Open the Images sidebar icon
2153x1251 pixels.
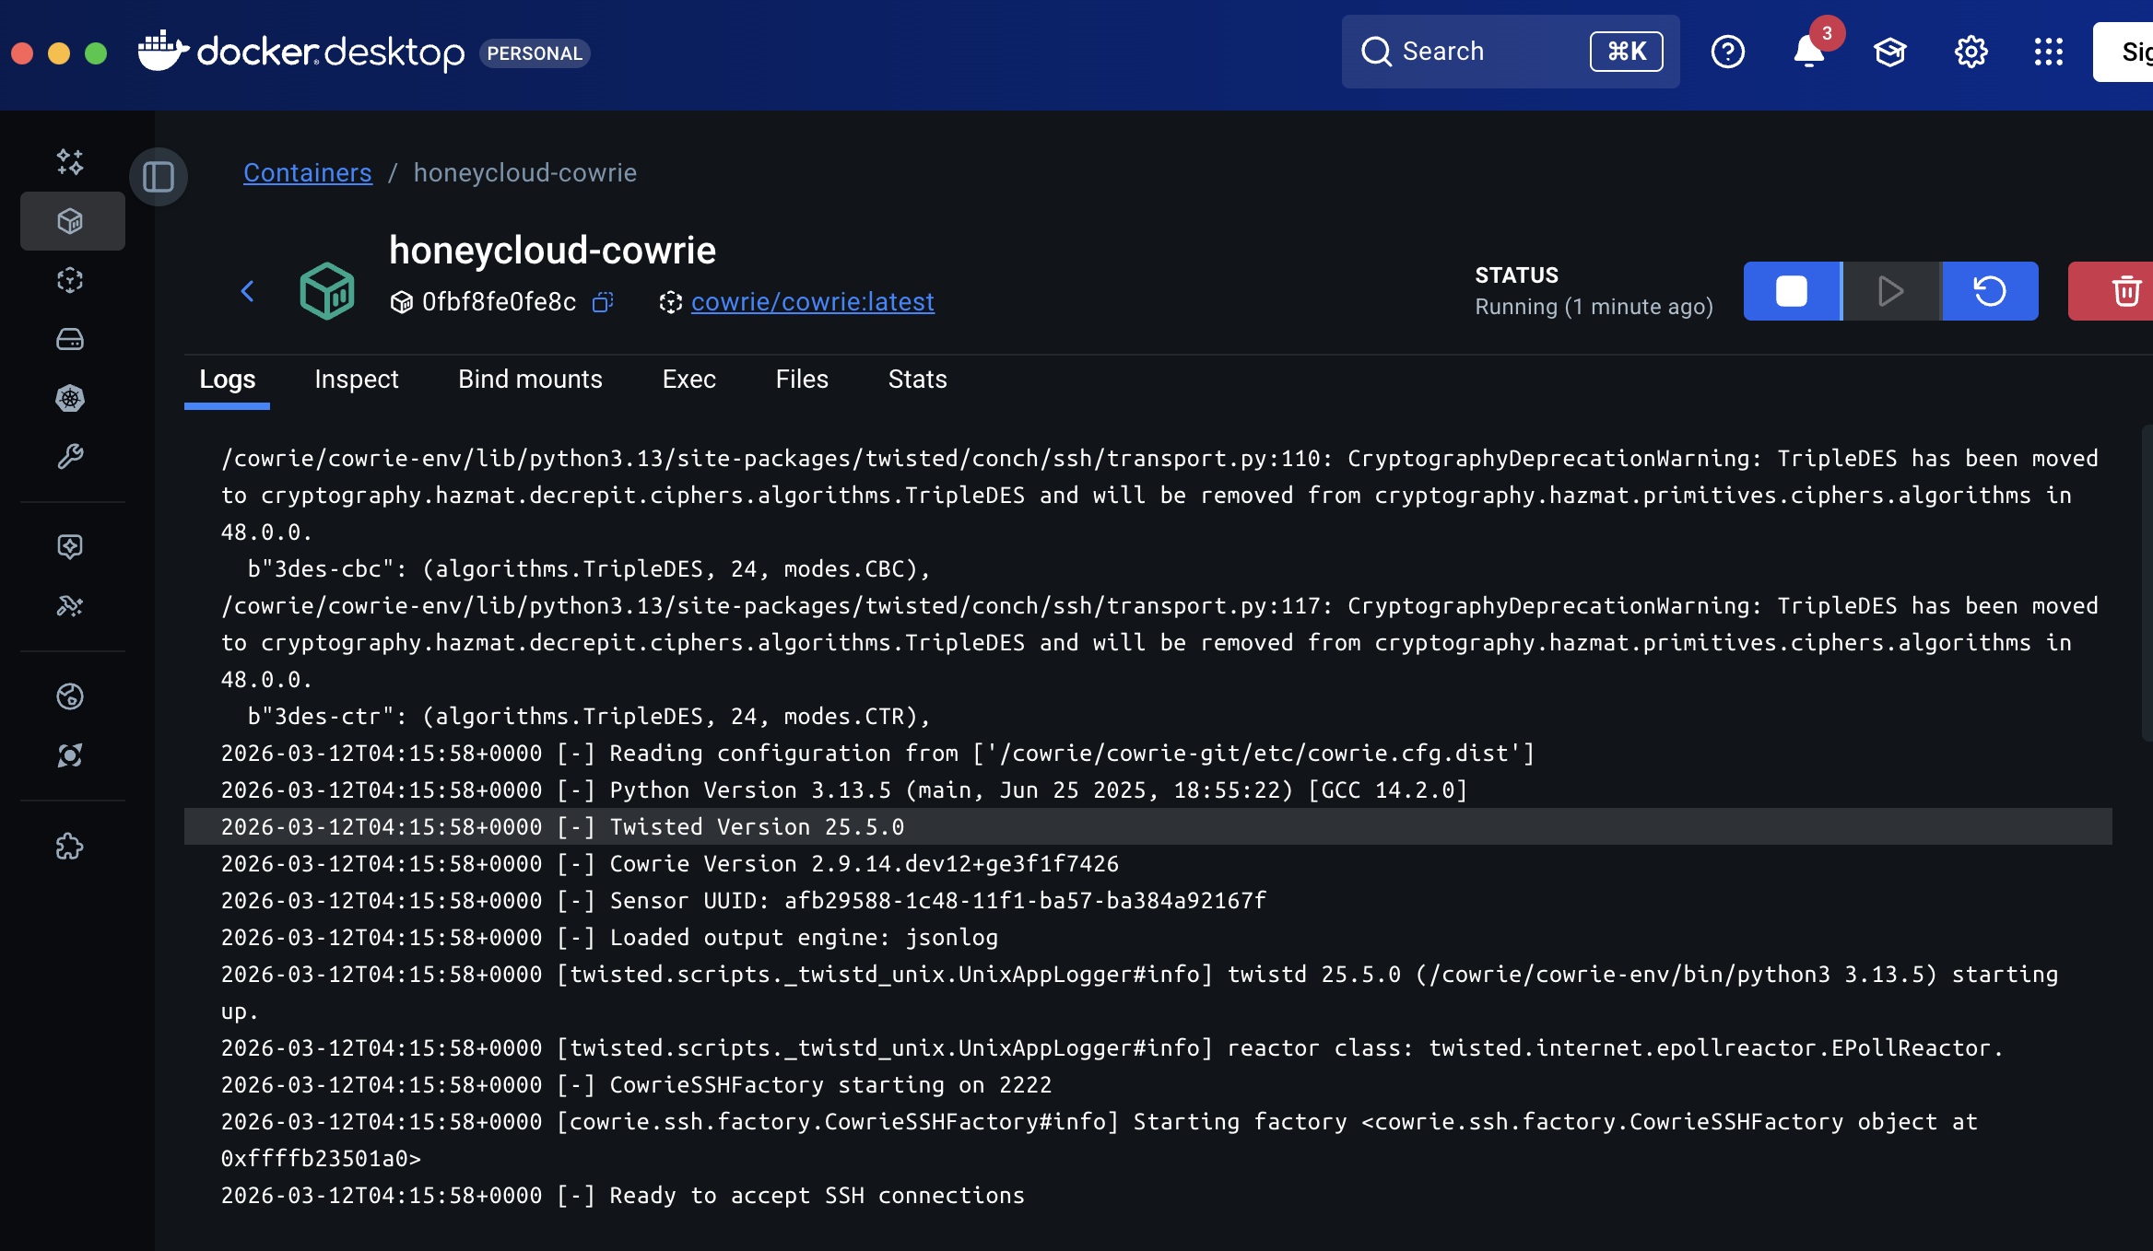click(x=70, y=280)
